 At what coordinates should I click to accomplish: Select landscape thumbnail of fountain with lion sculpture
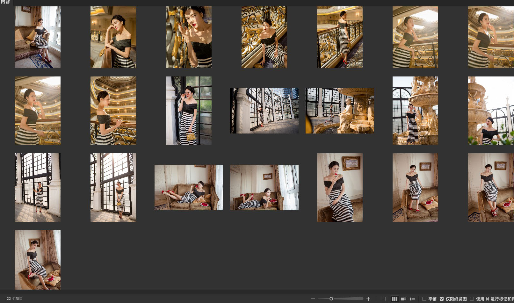point(340,111)
